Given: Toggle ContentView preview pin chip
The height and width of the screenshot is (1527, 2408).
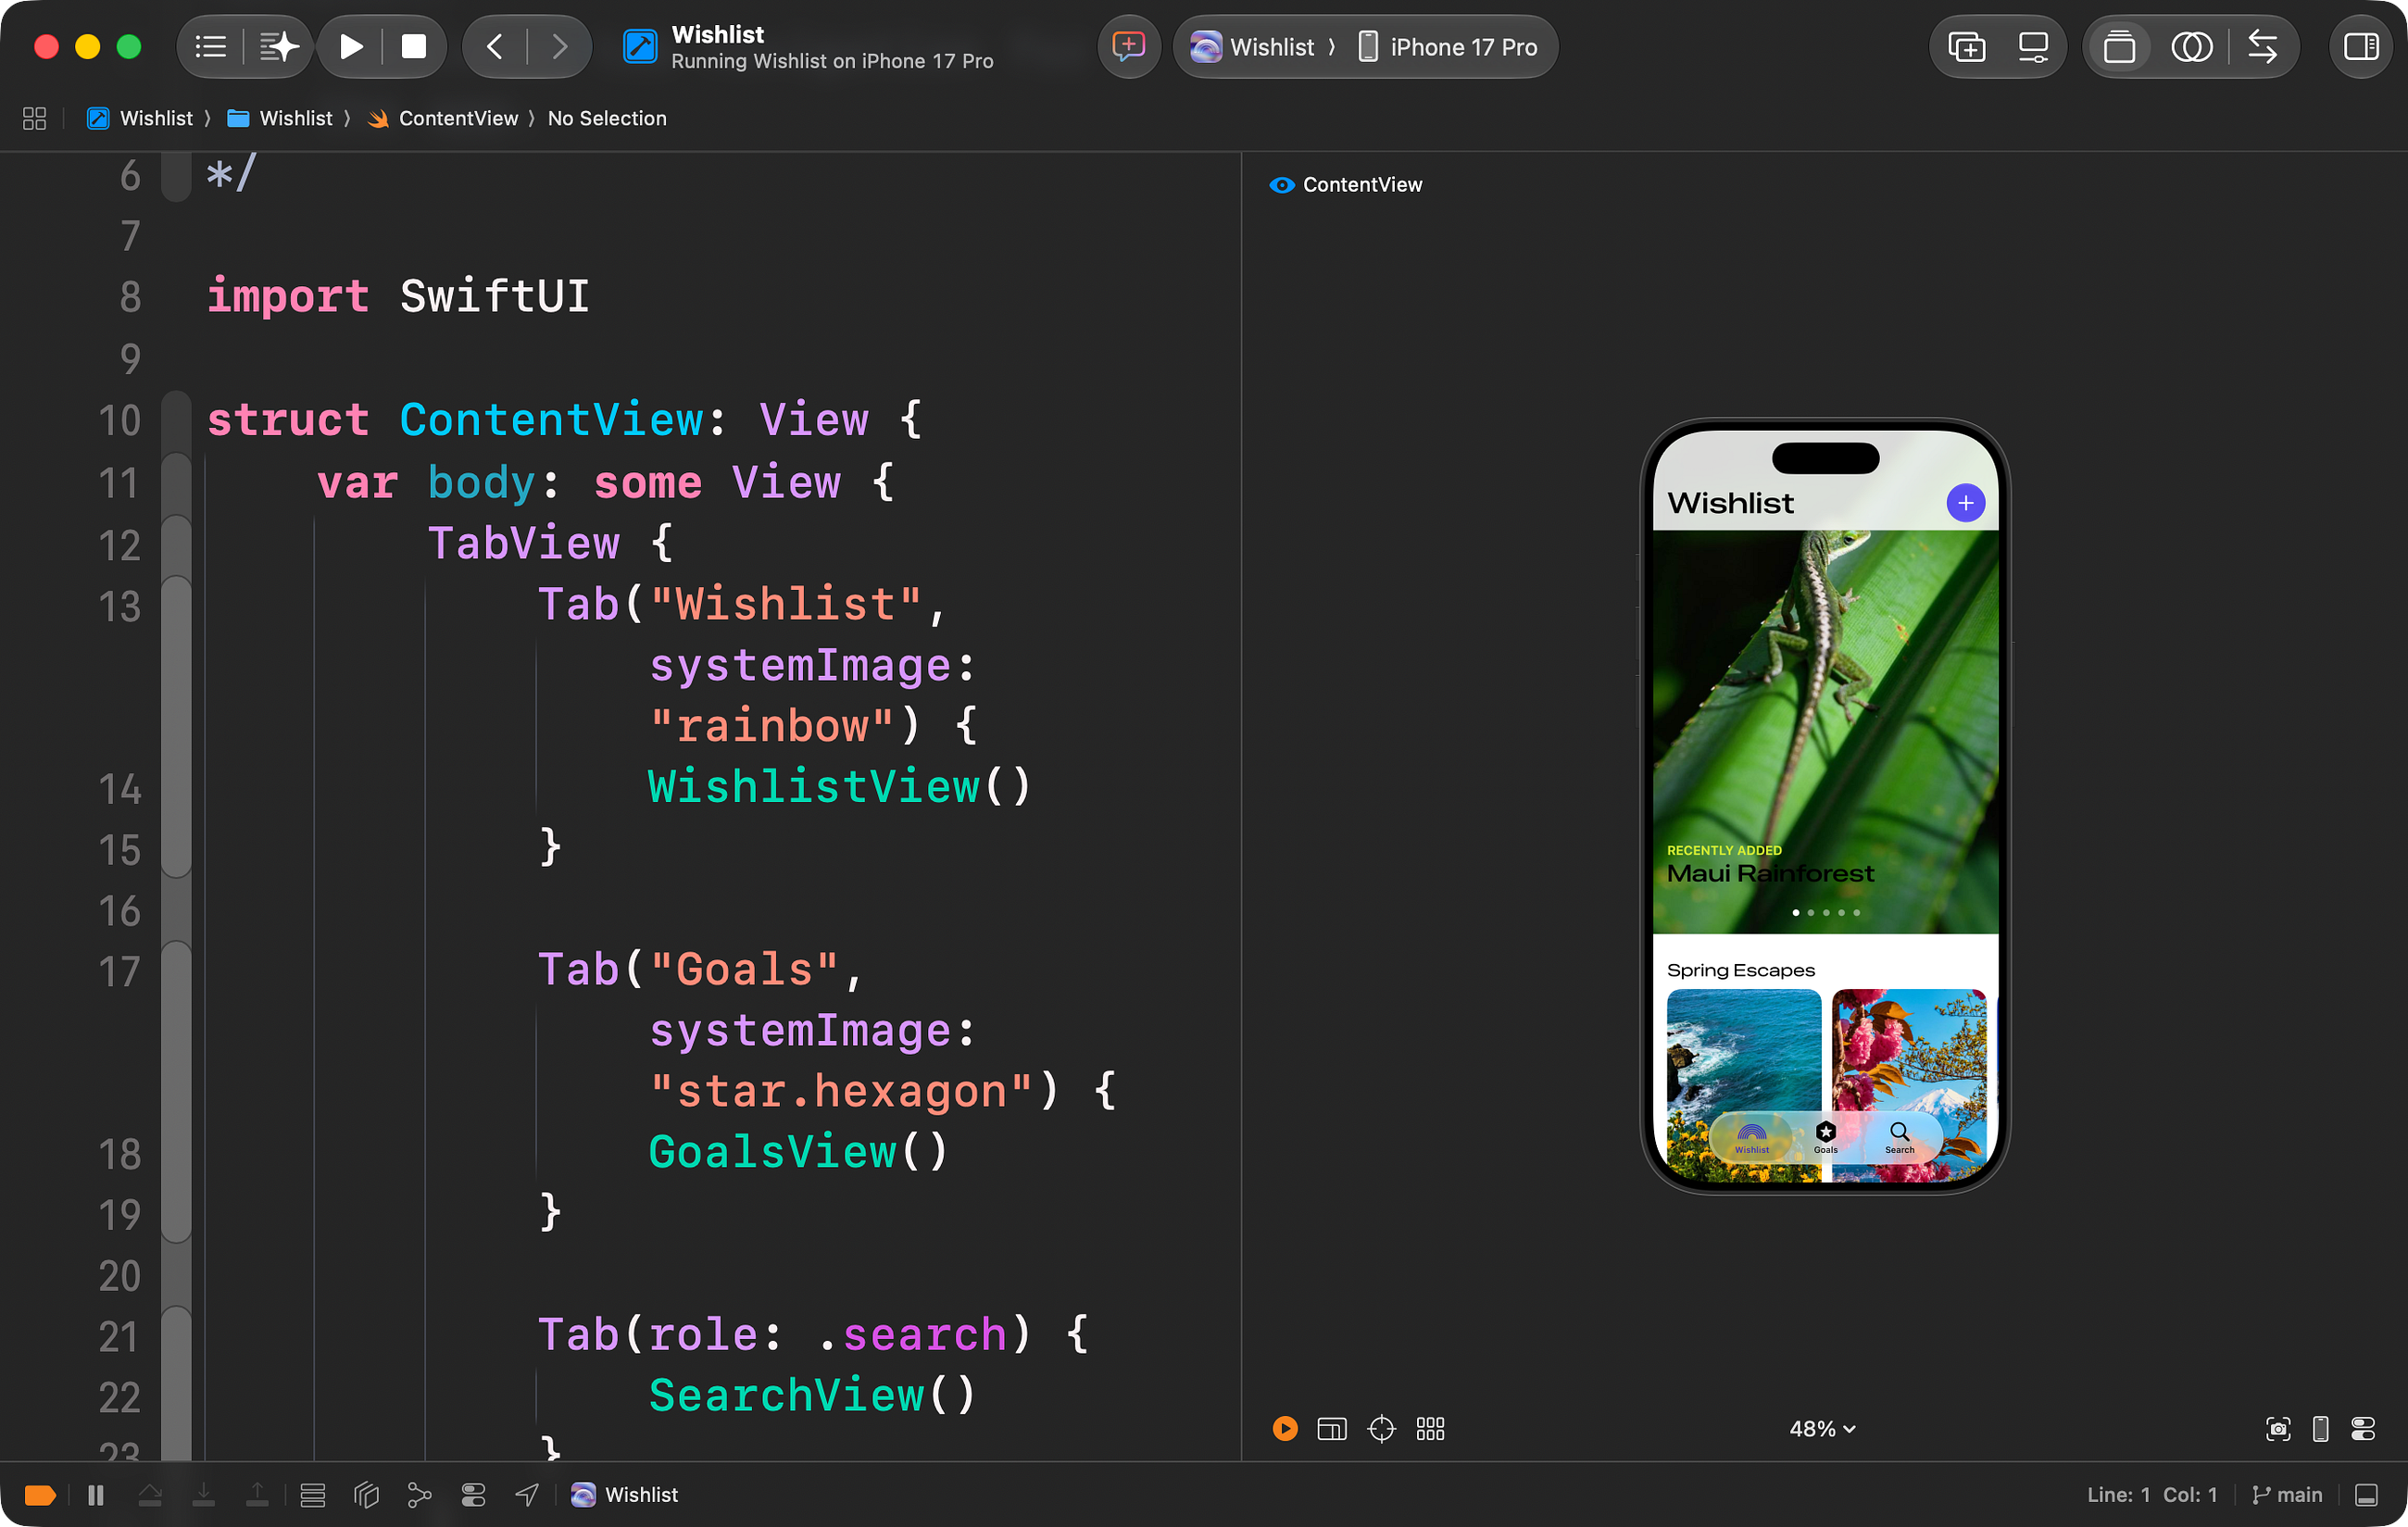Looking at the screenshot, I should click(1346, 184).
